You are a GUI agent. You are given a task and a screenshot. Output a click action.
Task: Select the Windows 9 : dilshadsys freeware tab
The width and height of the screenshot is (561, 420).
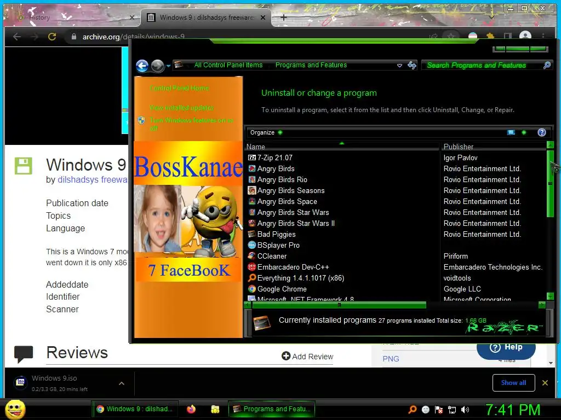(x=206, y=17)
